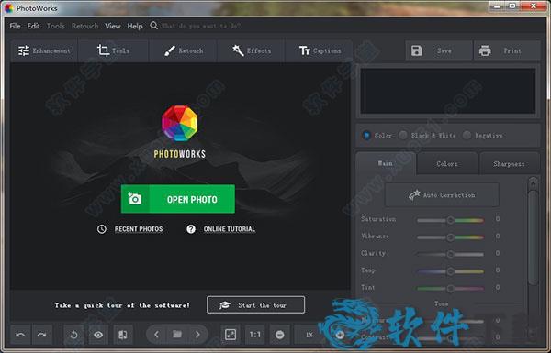Select the Negative radio button
This screenshot has height=353, width=551.
[467, 136]
